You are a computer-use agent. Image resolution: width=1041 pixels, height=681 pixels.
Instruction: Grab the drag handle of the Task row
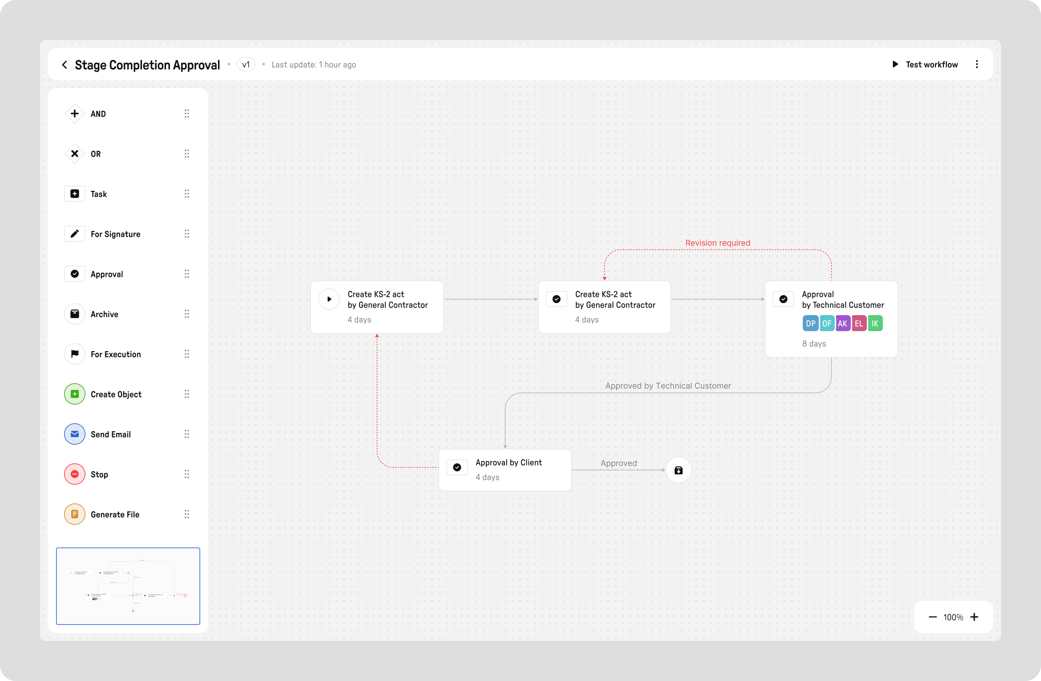click(x=187, y=194)
